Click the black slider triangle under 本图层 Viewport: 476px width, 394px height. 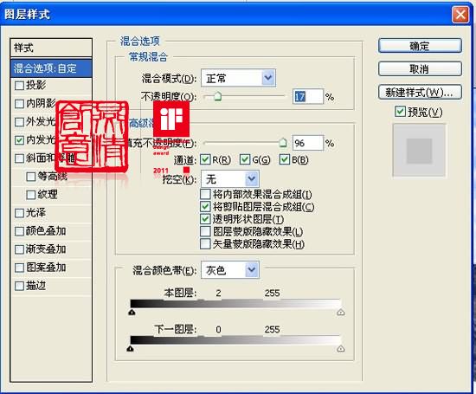coord(132,313)
